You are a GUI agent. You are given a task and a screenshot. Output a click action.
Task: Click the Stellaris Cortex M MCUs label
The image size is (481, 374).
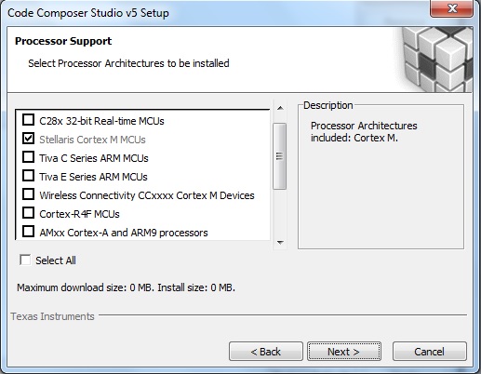click(x=92, y=140)
